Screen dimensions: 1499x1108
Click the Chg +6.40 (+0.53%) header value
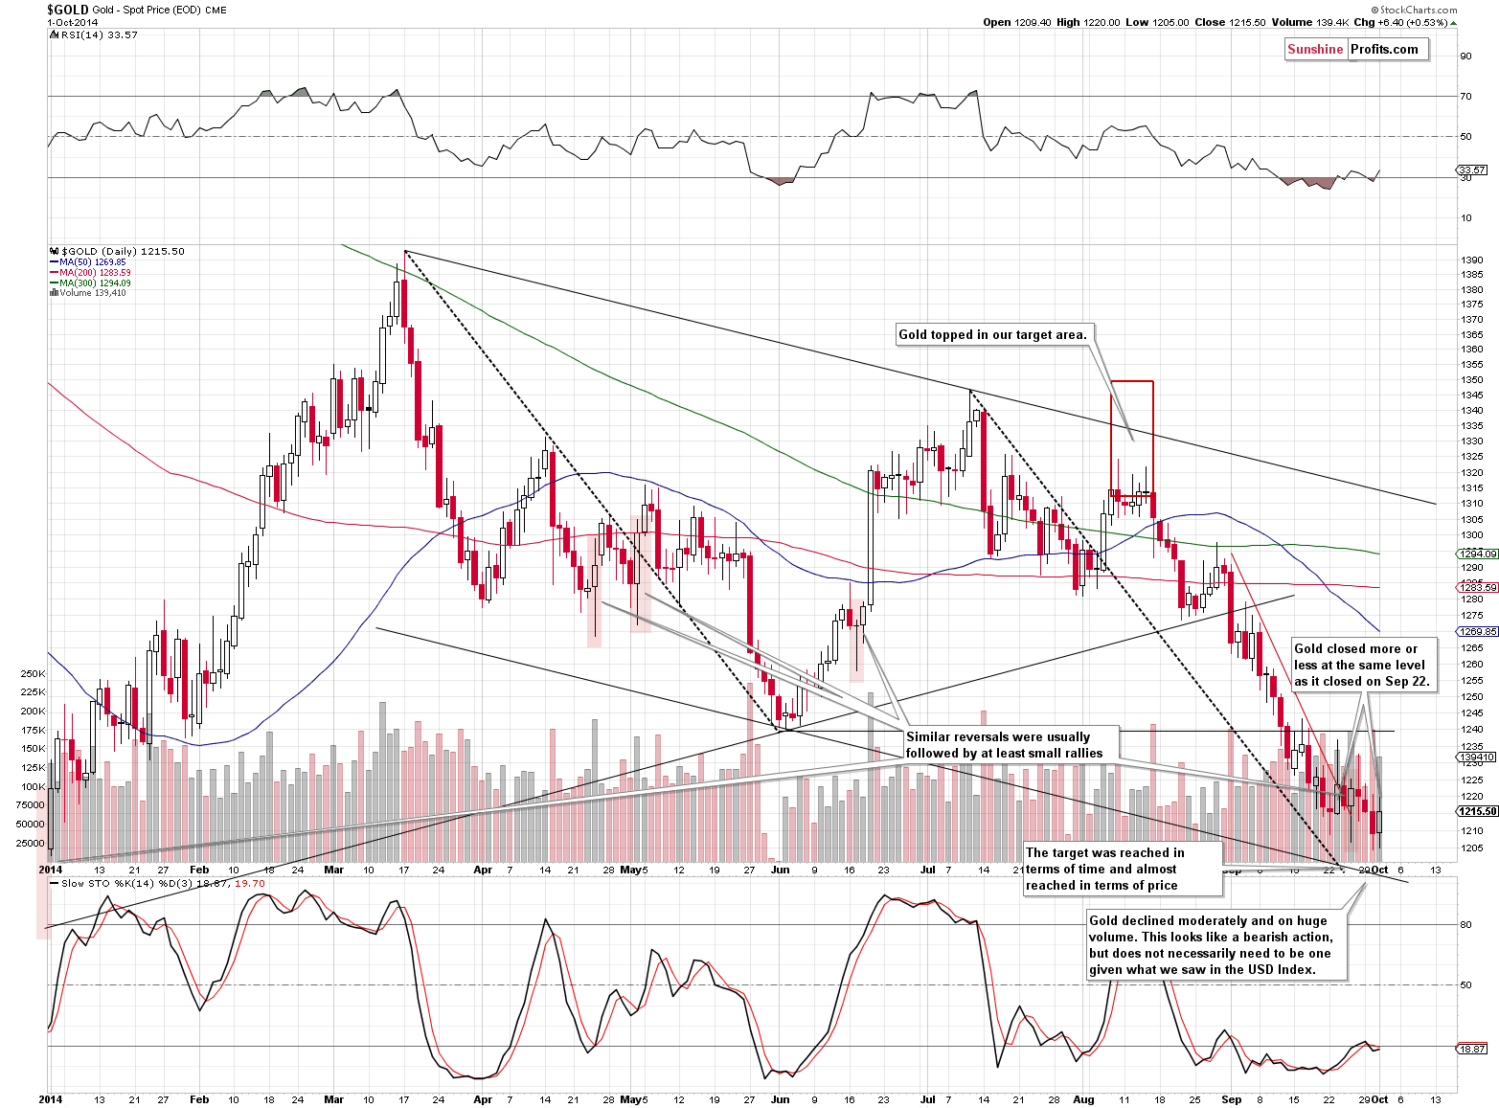[1405, 22]
